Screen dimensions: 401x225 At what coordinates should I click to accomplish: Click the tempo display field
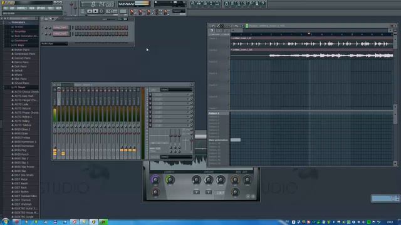[x=112, y=11]
